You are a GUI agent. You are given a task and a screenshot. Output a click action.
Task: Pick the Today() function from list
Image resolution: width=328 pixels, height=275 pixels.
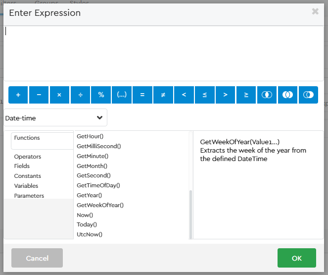87,224
